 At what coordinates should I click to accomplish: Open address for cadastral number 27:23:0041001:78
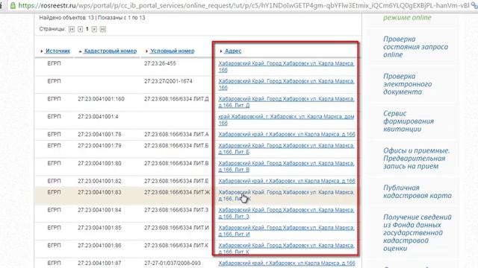coord(287,134)
